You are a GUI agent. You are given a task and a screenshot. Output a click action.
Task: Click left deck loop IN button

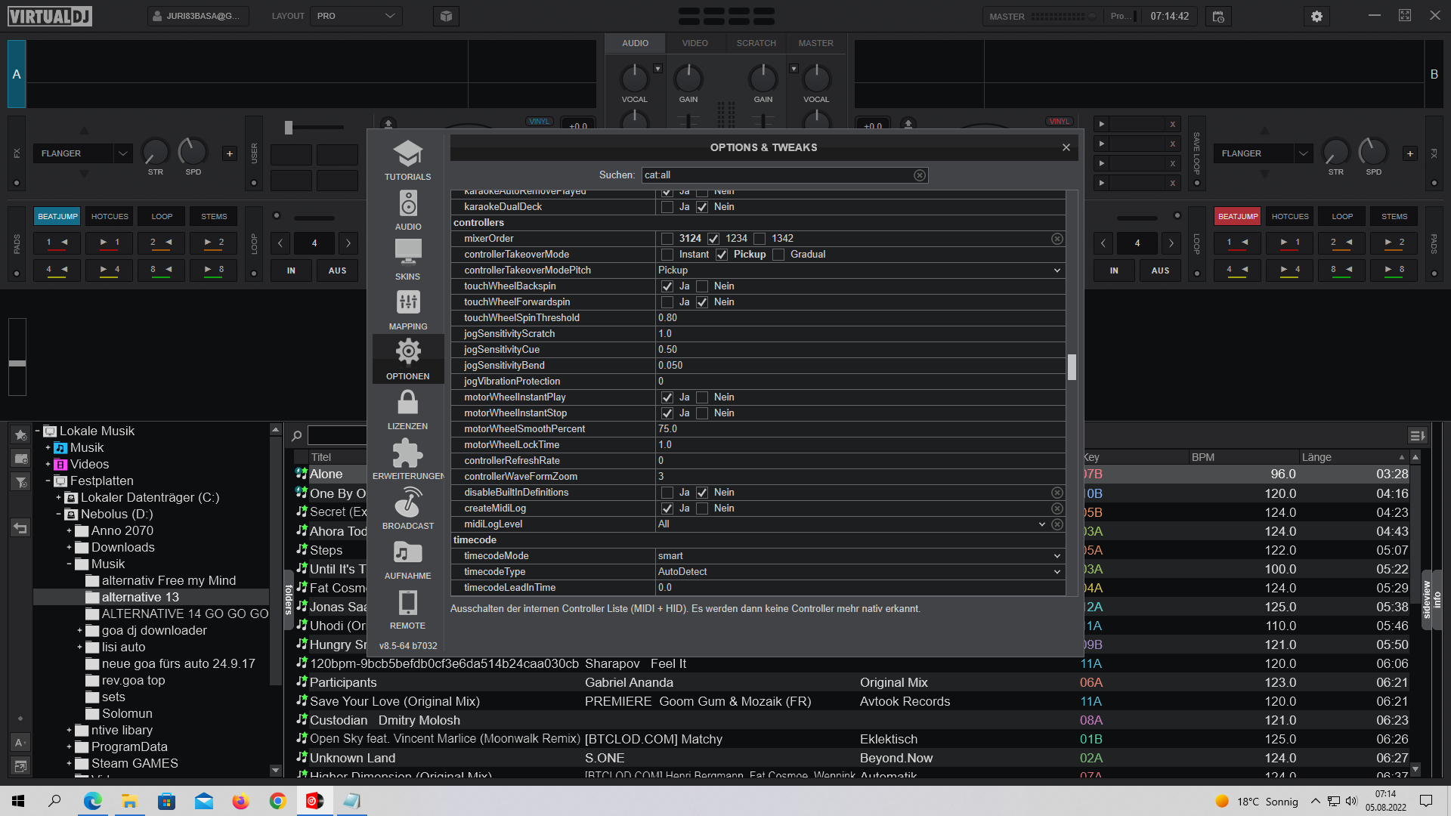(x=291, y=270)
